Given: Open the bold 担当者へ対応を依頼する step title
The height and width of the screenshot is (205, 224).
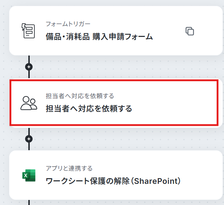Looking at the screenshot, I should tap(89, 109).
